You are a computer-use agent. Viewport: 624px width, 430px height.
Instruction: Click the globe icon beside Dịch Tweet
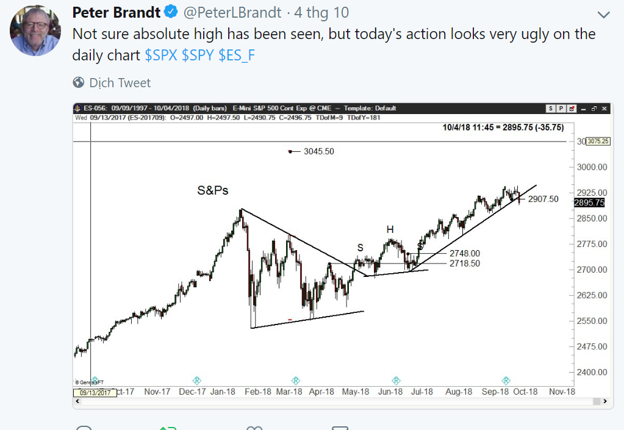(x=79, y=83)
